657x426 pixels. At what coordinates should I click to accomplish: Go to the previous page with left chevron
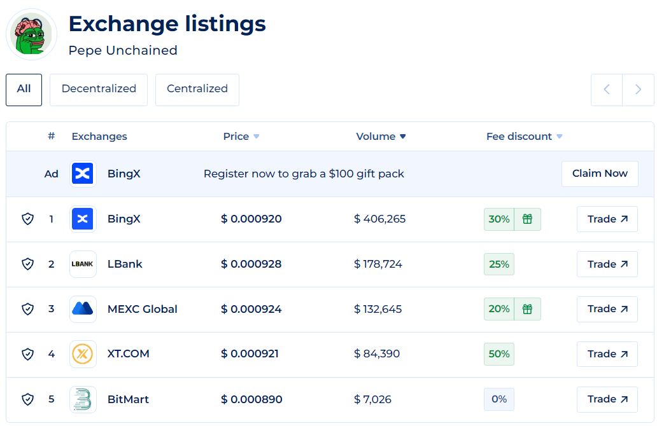[607, 90]
